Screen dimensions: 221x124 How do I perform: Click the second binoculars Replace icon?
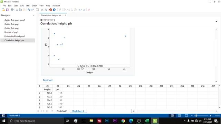(x=46, y=10)
